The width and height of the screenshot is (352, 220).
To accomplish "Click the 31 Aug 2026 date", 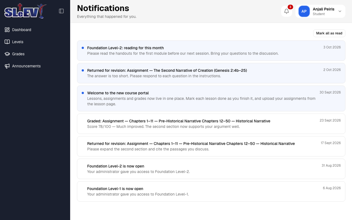I will point(331,166).
